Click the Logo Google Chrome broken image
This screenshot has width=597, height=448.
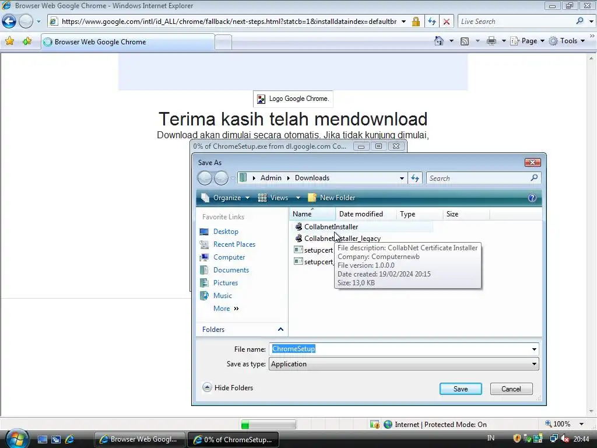pos(293,99)
